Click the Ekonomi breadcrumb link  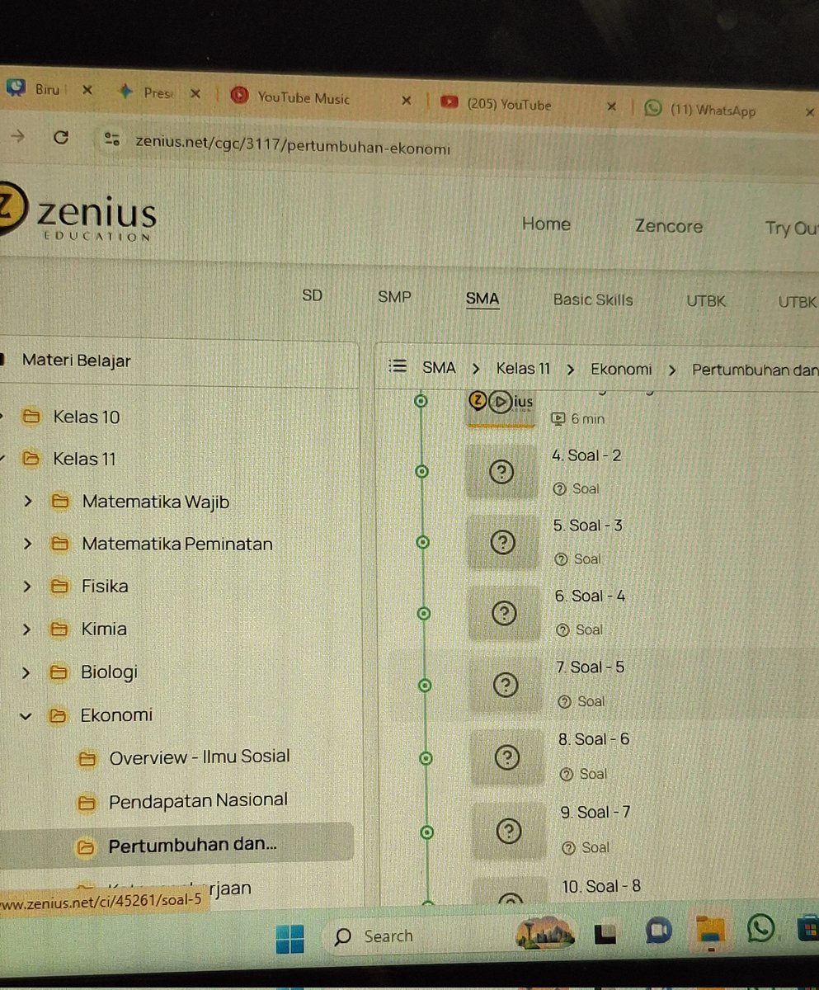pyautogui.click(x=621, y=369)
